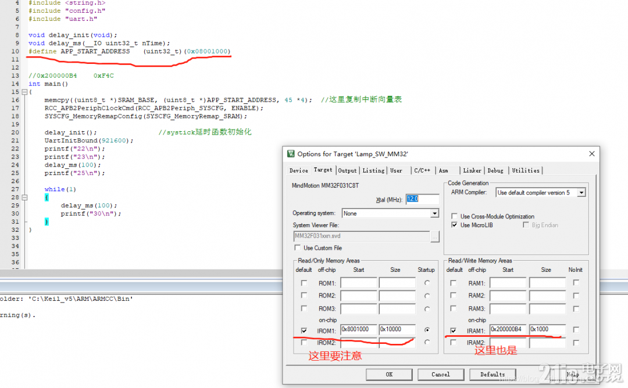Enable RAM2 default checkbox
Image resolution: width=628 pixels, height=388 pixels.
click(453, 296)
